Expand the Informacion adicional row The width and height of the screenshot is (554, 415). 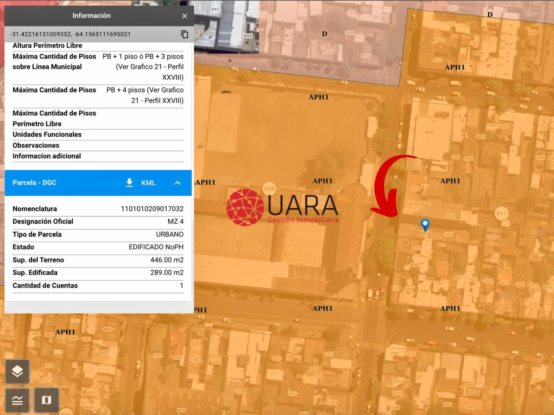point(47,156)
